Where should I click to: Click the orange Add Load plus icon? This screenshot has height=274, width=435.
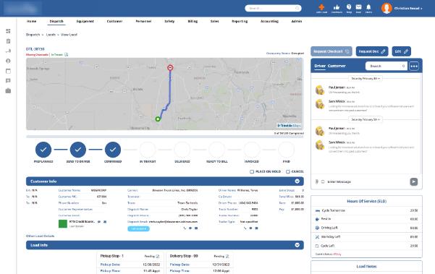321,7
